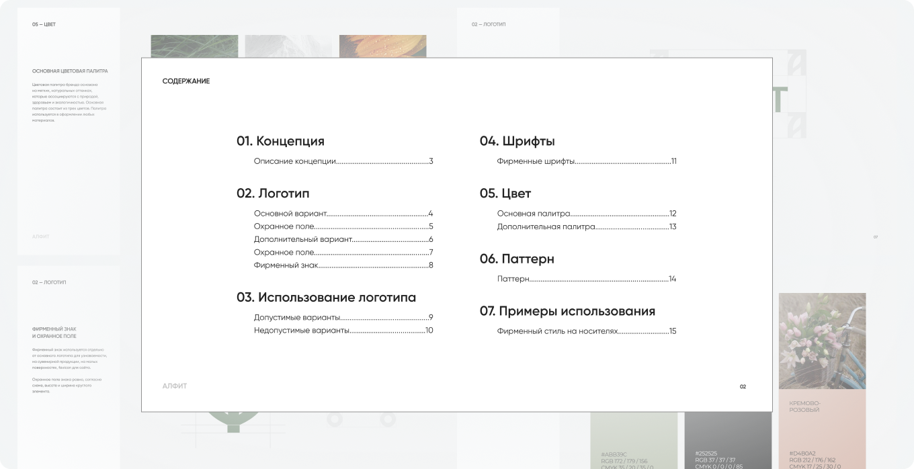Click page number 02 on the contents page

pos(743,387)
